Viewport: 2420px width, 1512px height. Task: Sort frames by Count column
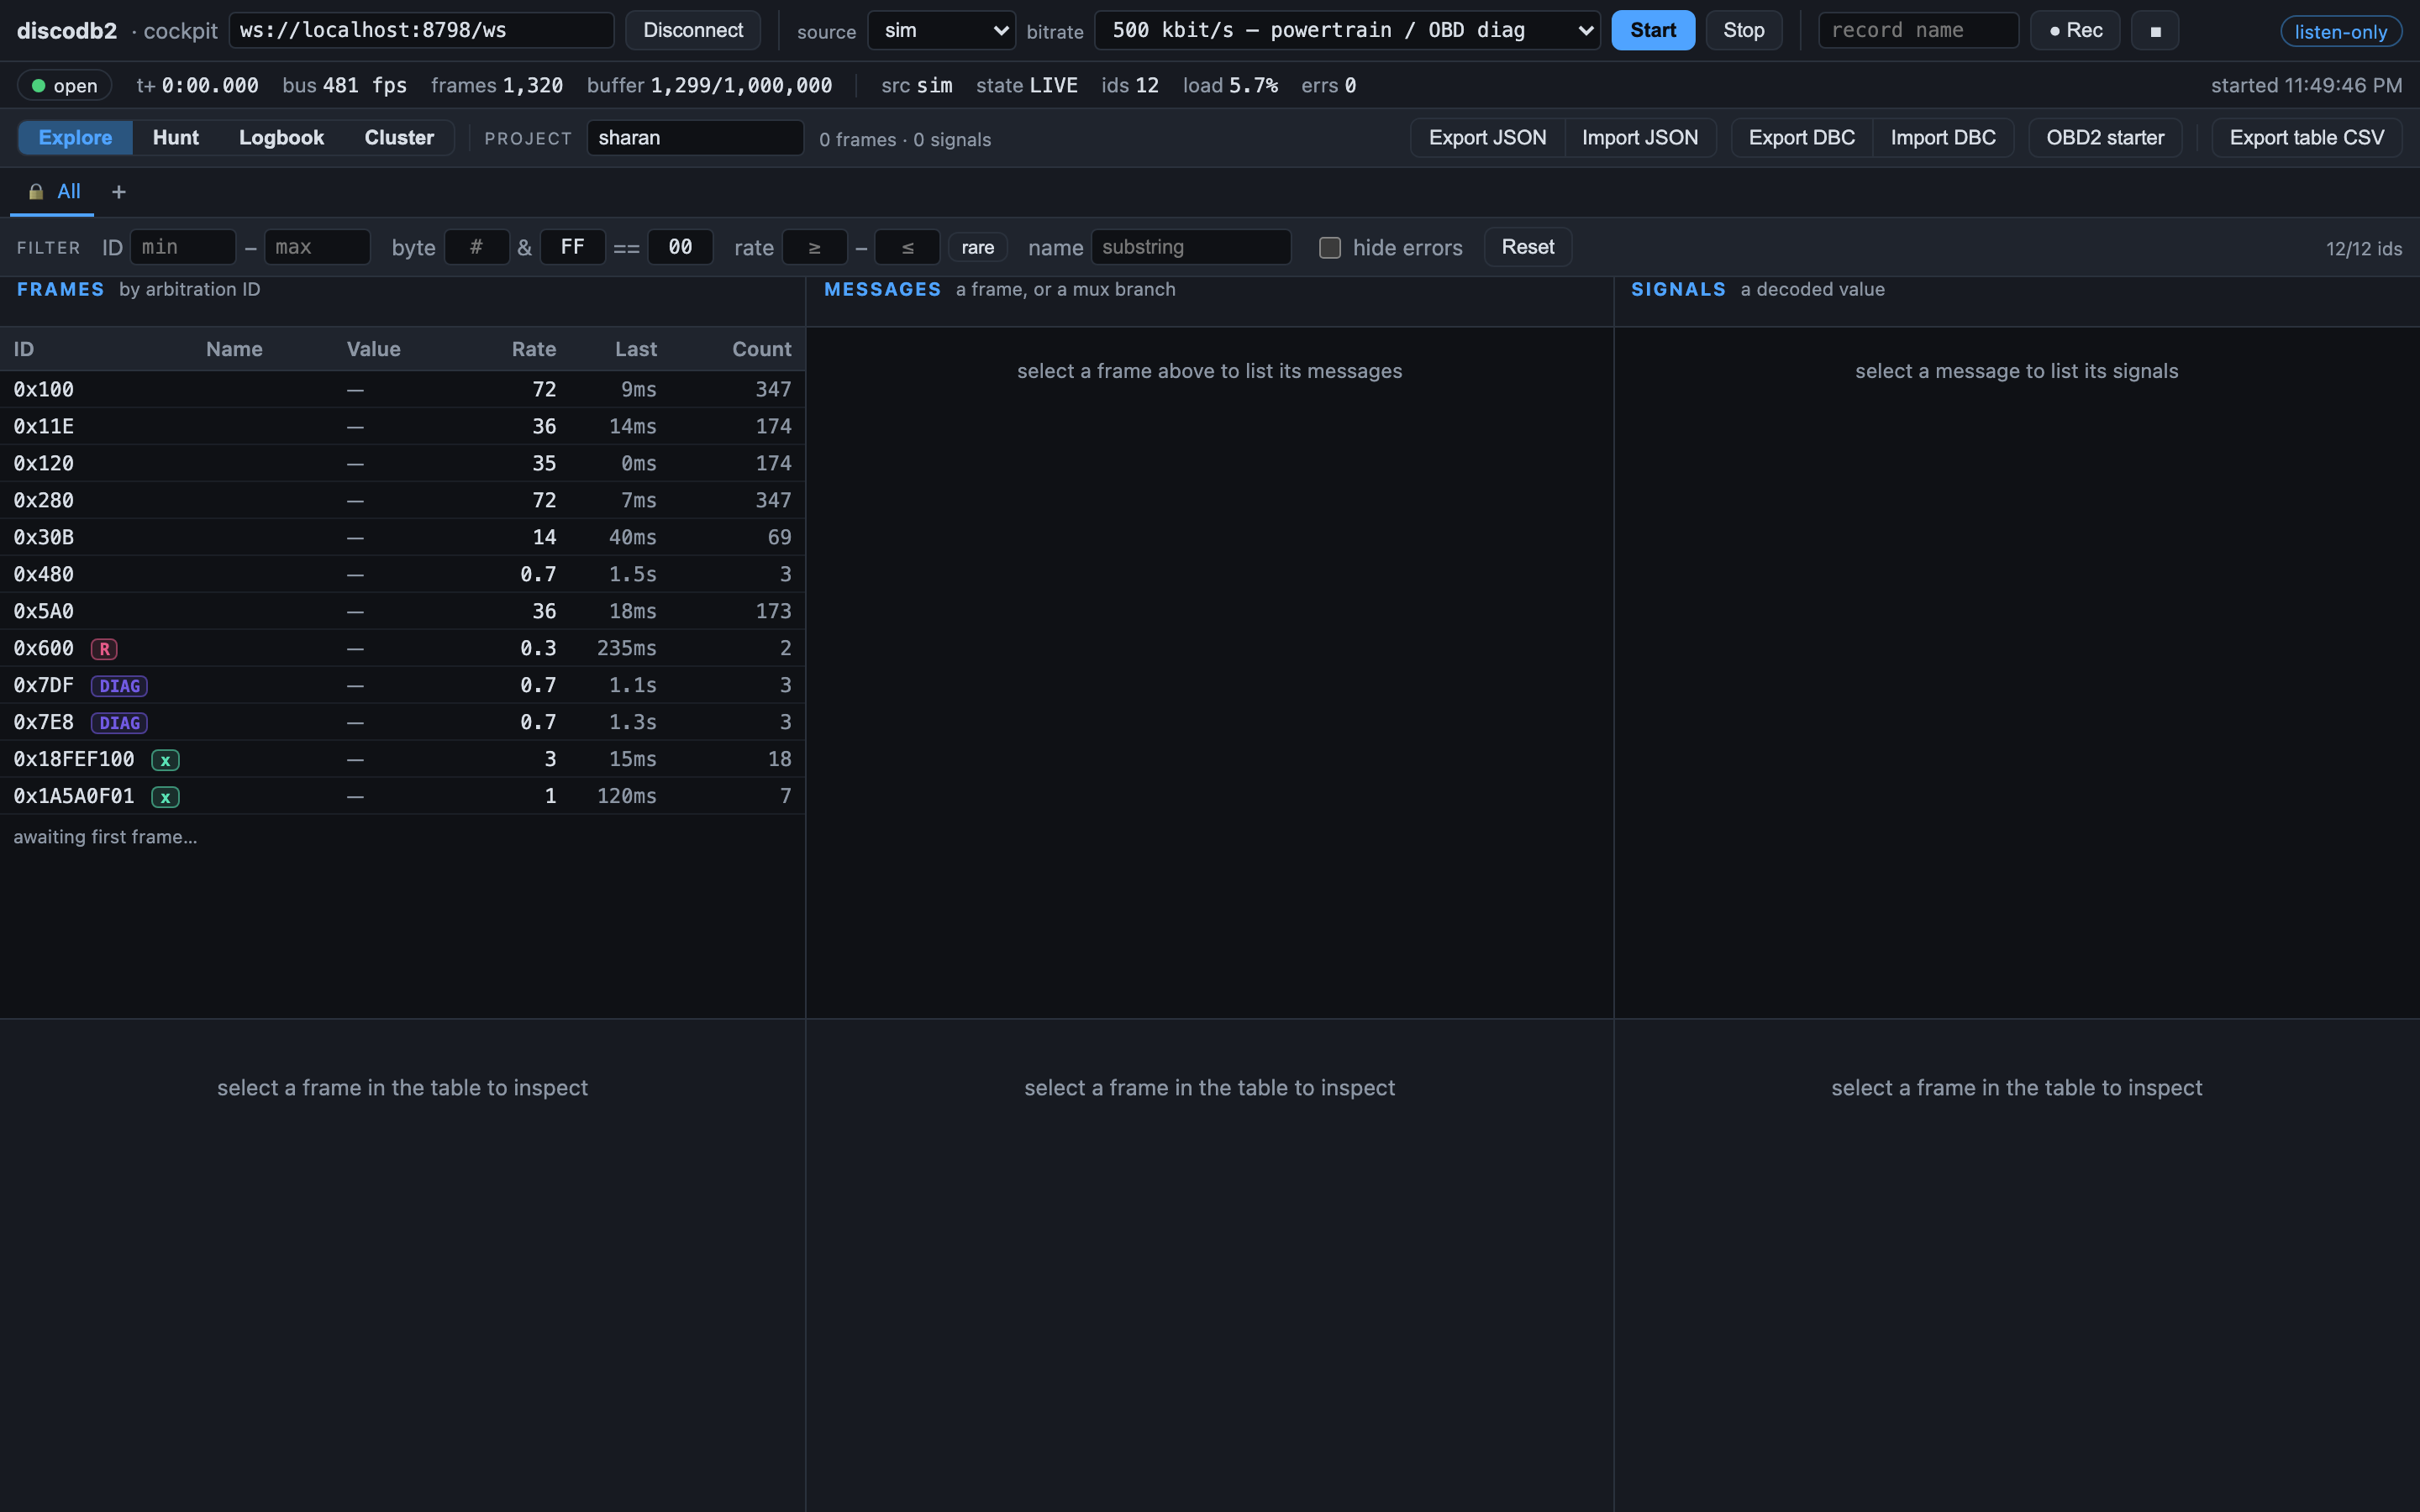(x=761, y=349)
